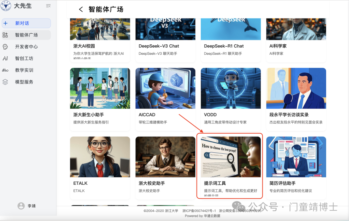This screenshot has width=349, height=221.
Task: Click the grid icon beside 智能体广场
Action: tap(5, 35)
